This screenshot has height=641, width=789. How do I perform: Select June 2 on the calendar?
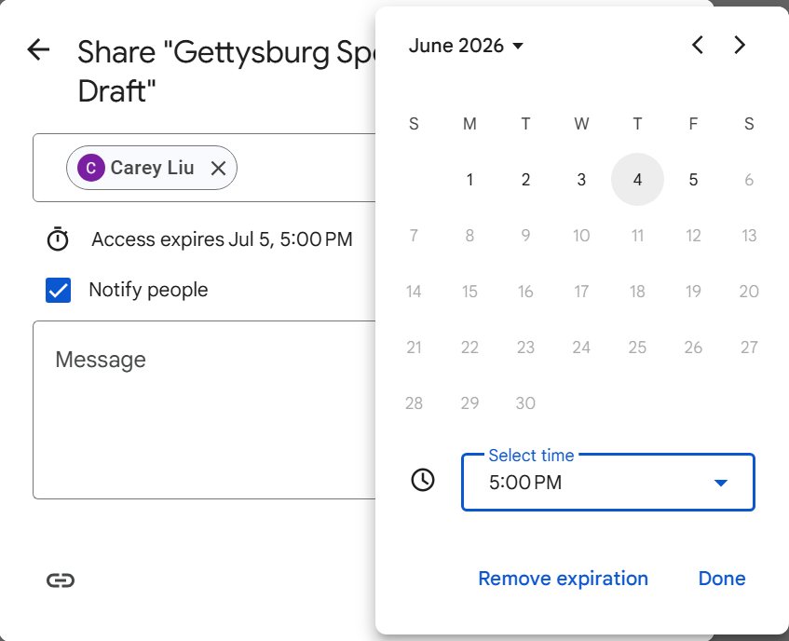tap(525, 179)
